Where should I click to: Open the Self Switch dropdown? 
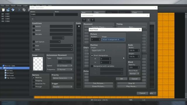[x=55, y=42]
